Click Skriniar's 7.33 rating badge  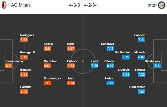(x=141, y=74)
